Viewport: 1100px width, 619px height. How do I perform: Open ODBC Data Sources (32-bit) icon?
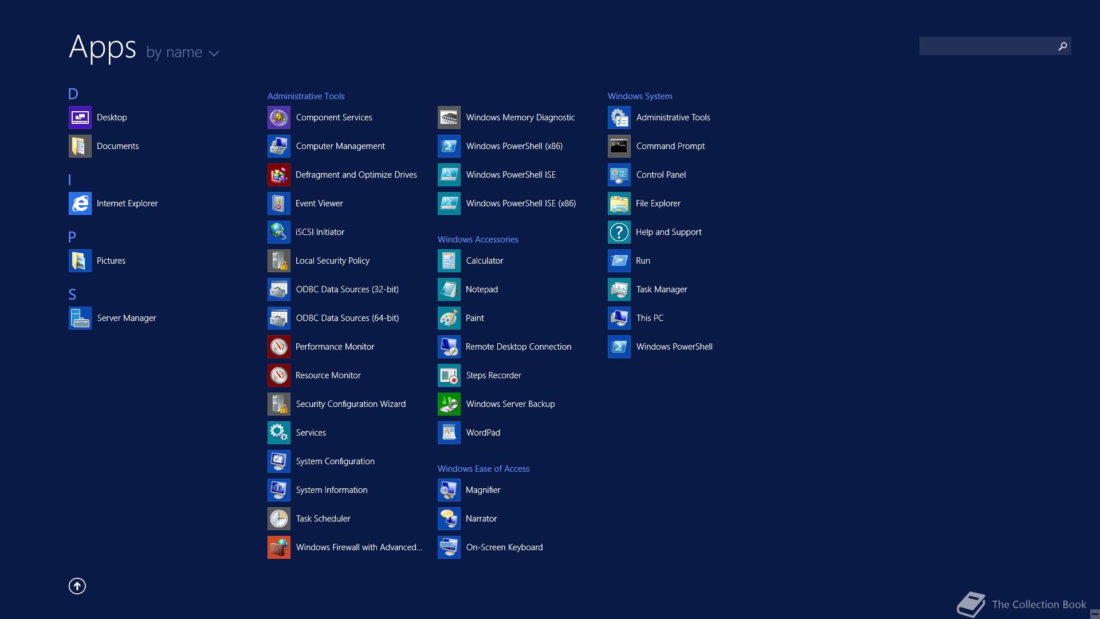point(279,289)
